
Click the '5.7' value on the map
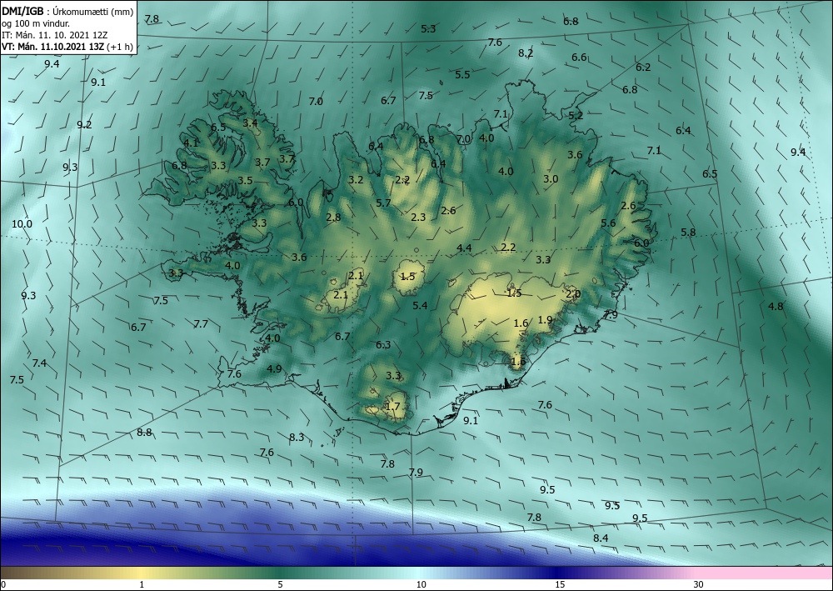pyautogui.click(x=383, y=203)
